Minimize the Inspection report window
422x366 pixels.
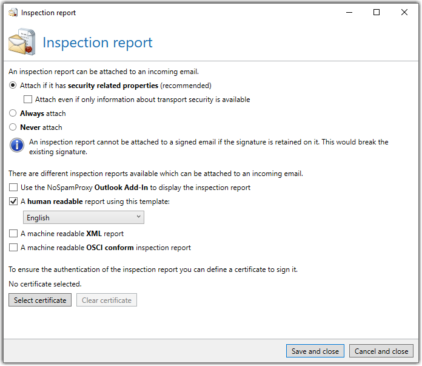click(x=349, y=12)
